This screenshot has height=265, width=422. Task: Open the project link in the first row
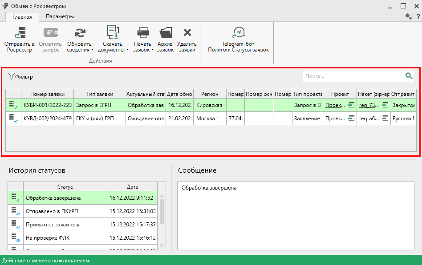(x=335, y=105)
